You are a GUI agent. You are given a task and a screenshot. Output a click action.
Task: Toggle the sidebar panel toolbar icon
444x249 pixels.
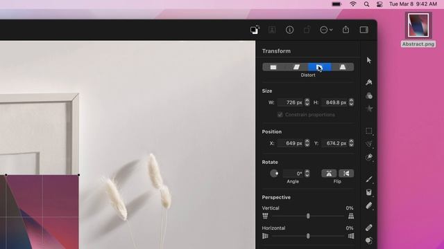click(x=364, y=30)
